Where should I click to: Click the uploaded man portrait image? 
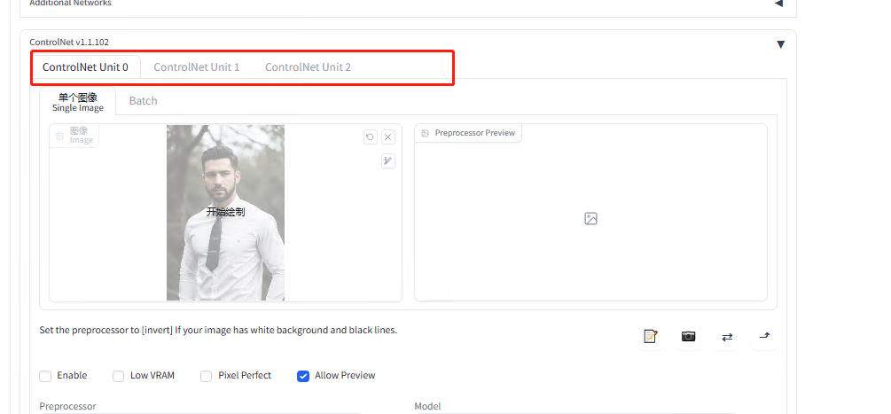[225, 213]
